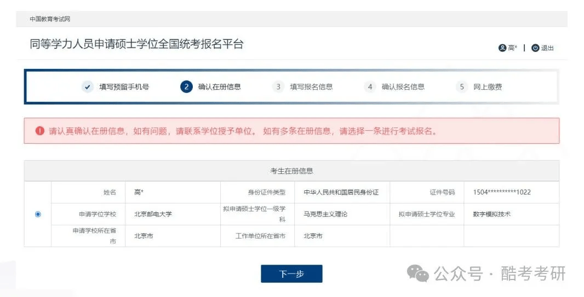Click the 申请学位学校 label
This screenshot has height=297, width=584.
pos(97,214)
